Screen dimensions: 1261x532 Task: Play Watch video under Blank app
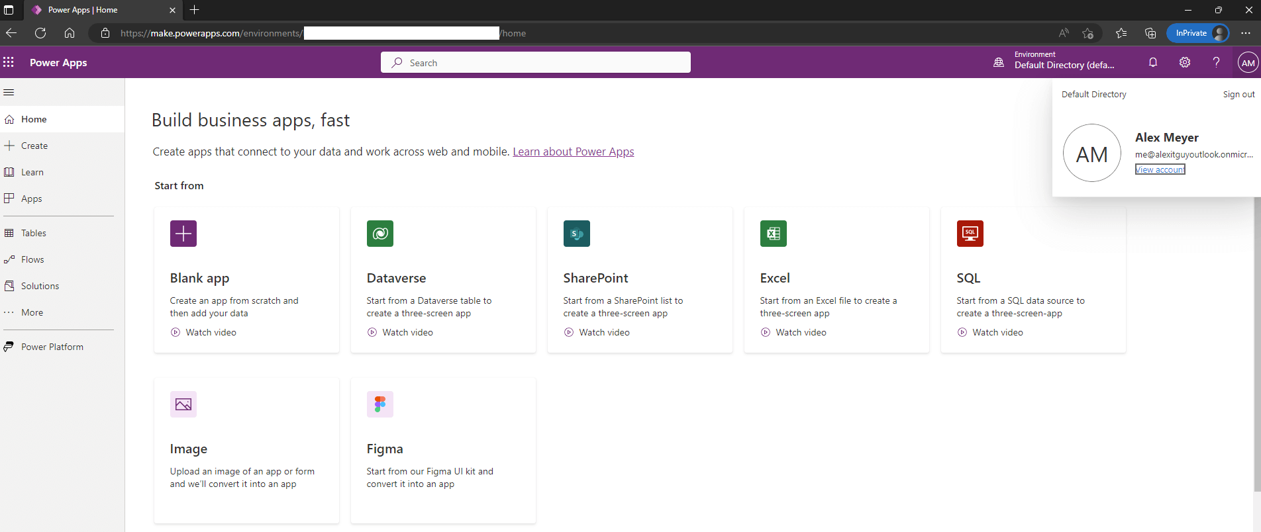203,332
